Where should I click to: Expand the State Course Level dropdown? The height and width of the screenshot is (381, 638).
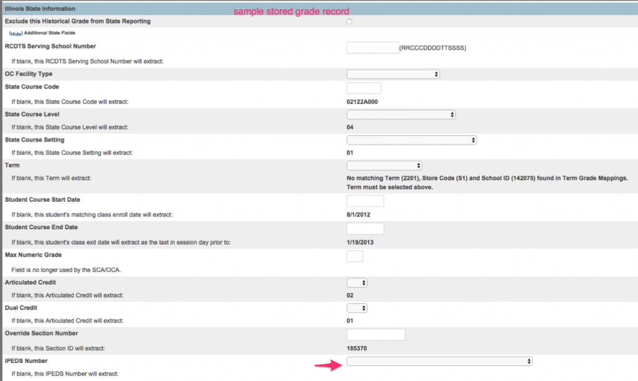(401, 115)
